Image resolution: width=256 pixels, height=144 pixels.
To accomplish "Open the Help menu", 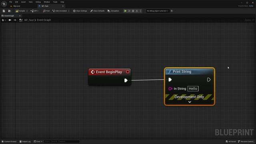I will click(62, 2).
